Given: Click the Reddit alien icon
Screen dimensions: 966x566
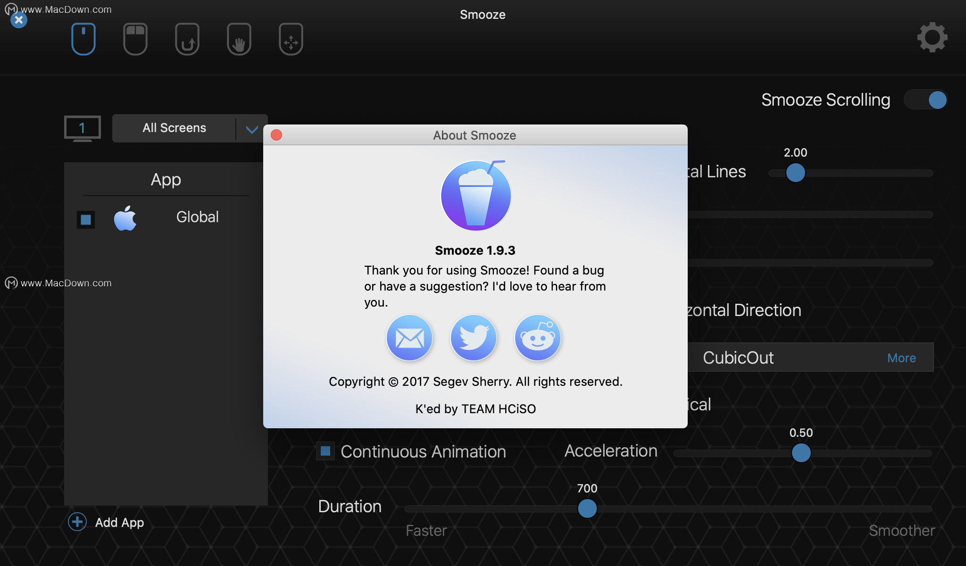Looking at the screenshot, I should point(538,338).
